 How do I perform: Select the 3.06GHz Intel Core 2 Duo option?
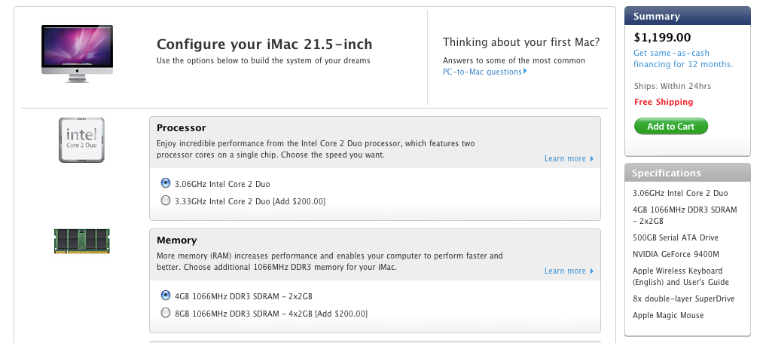[x=166, y=183]
